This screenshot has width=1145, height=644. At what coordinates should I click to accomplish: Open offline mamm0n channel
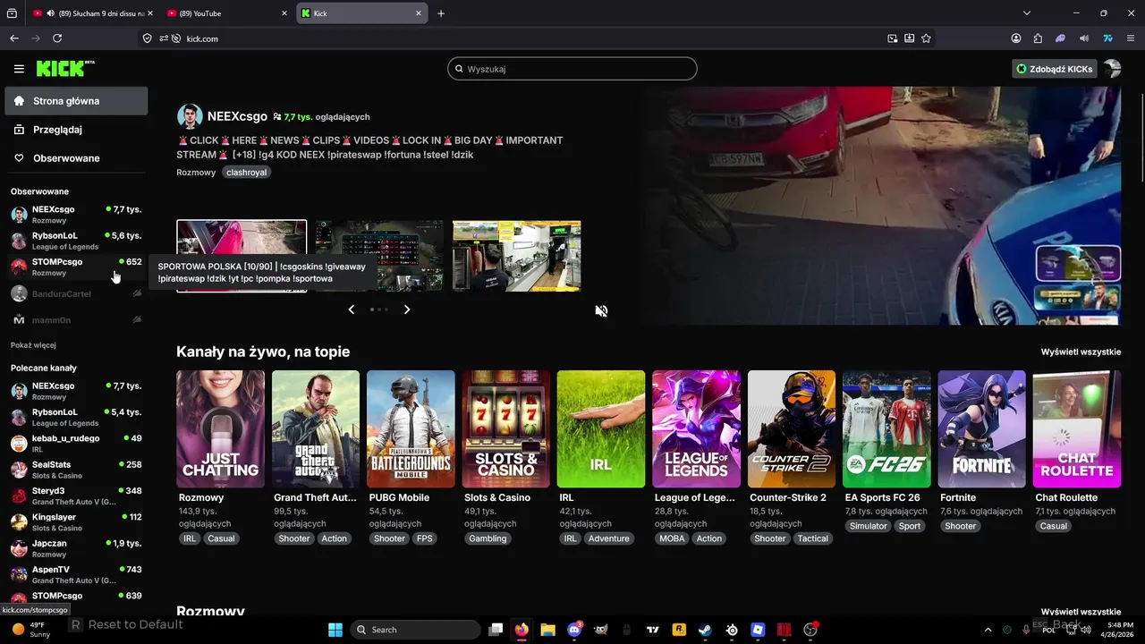tap(76, 319)
